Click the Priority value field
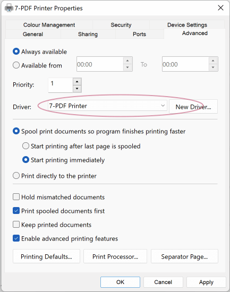 coord(61,85)
